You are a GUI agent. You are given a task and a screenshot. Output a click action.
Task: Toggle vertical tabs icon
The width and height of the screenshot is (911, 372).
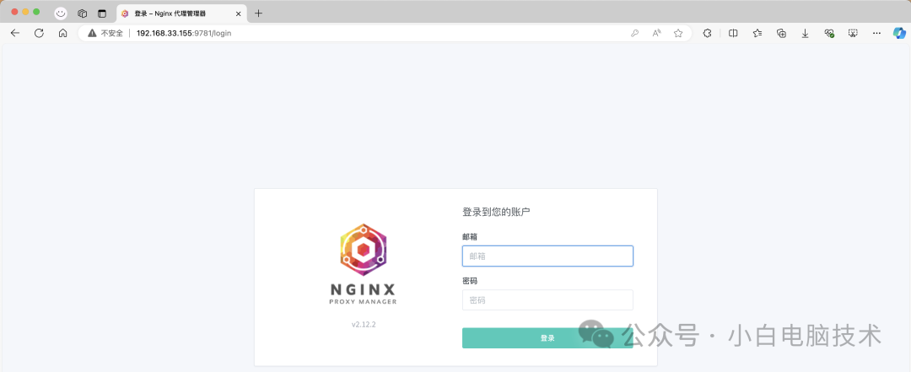tap(102, 13)
